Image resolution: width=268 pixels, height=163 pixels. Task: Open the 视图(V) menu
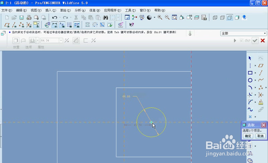click(36, 10)
